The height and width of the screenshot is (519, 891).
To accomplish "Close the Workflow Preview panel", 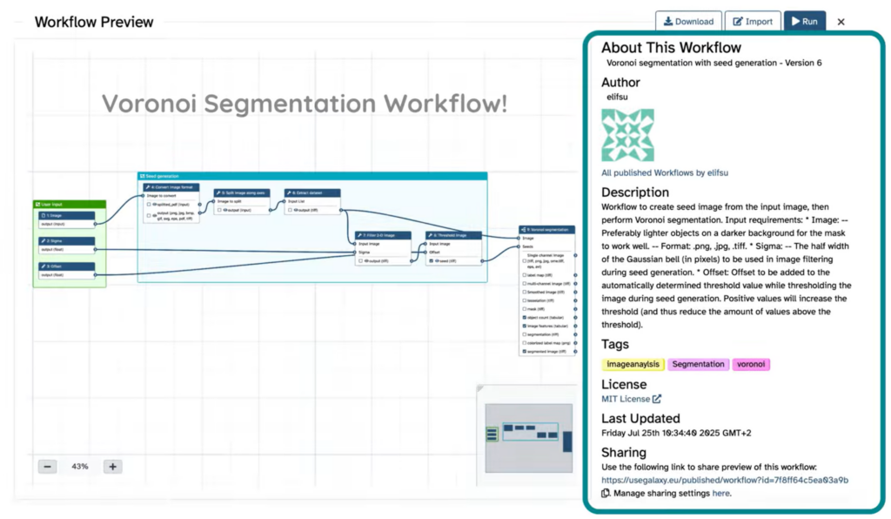I will 841,22.
